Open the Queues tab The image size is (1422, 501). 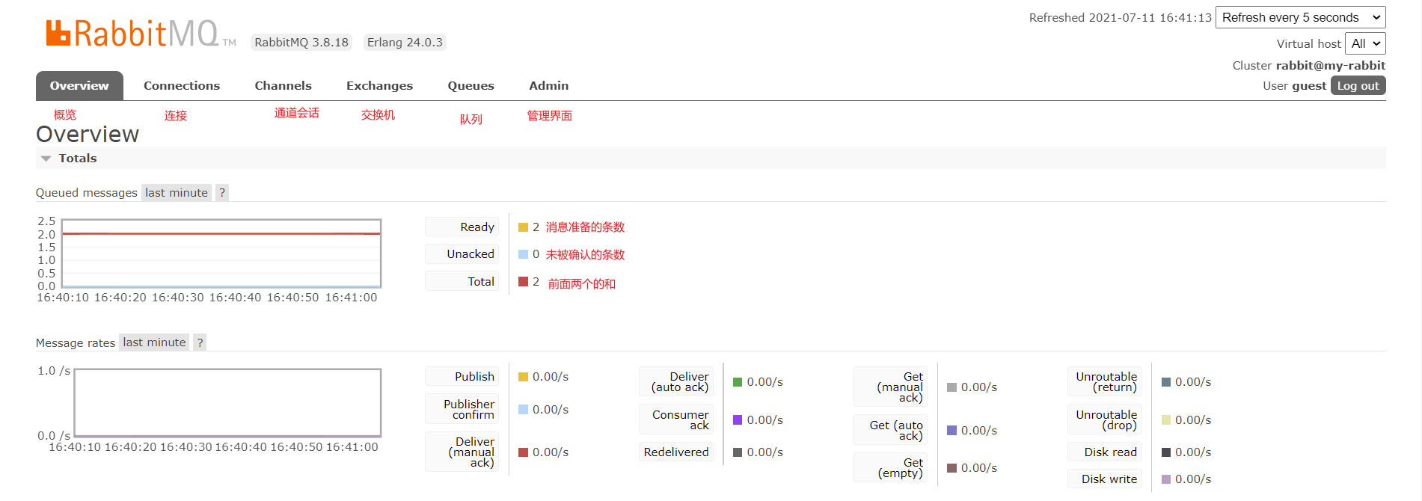pos(471,86)
